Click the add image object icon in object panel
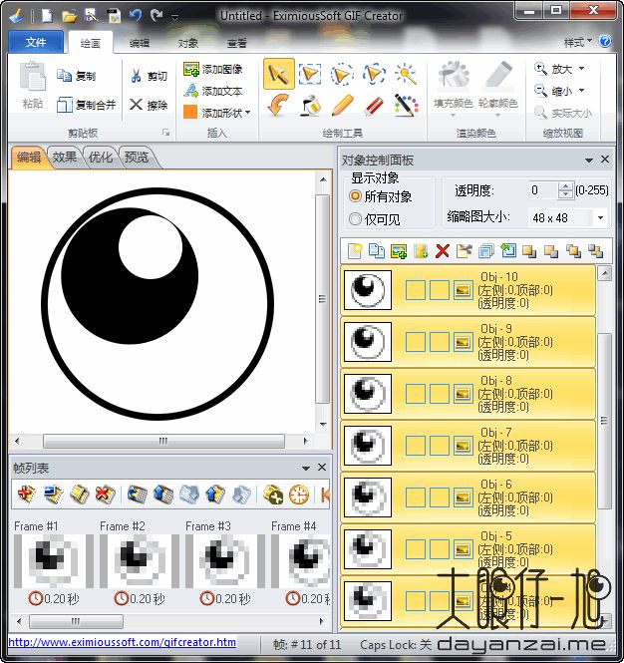The image size is (624, 663). (x=399, y=251)
